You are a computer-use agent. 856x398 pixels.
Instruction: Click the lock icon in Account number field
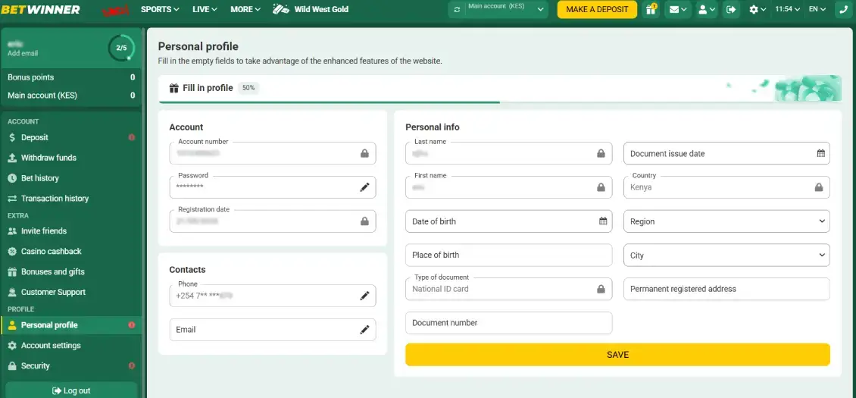tap(364, 154)
